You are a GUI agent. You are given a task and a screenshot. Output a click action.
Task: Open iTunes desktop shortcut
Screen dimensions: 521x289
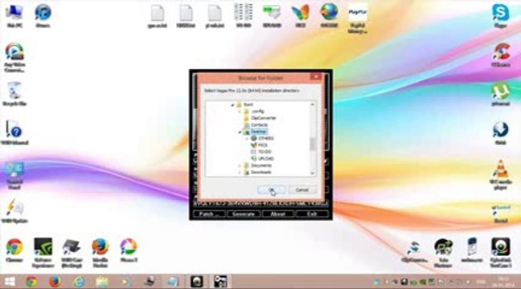[x=43, y=15]
